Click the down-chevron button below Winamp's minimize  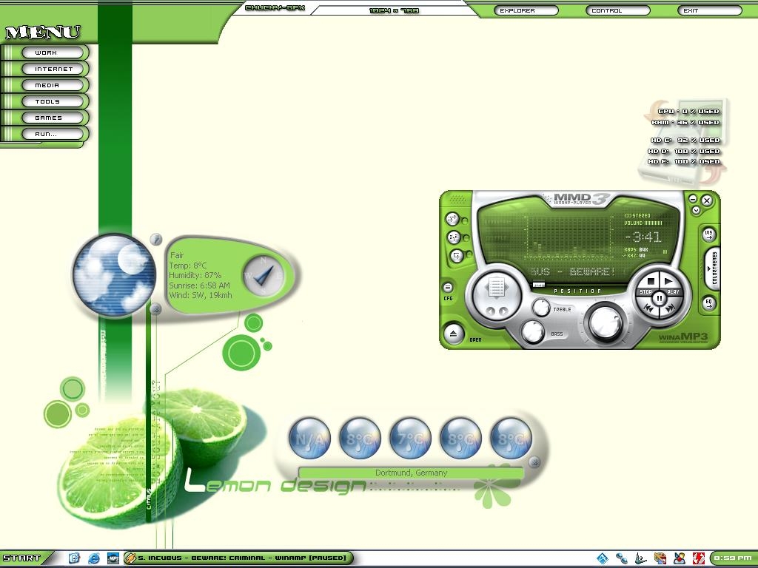click(696, 210)
